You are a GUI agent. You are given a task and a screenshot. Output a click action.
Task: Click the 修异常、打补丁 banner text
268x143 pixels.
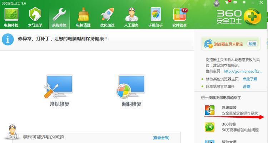[63, 39]
